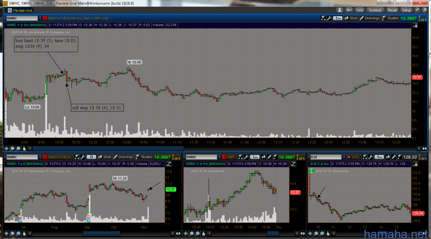Viewport: 431px width, 239px height.
Task: Open the daily chart's Style menu
Action: click(x=105, y=157)
